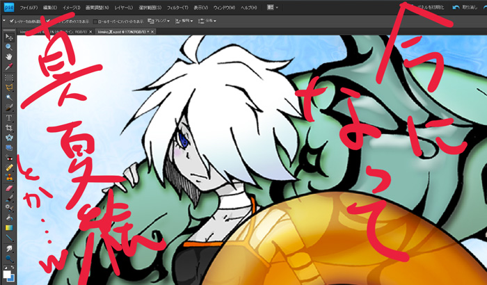Click the foreground/background color swatch

point(8,276)
